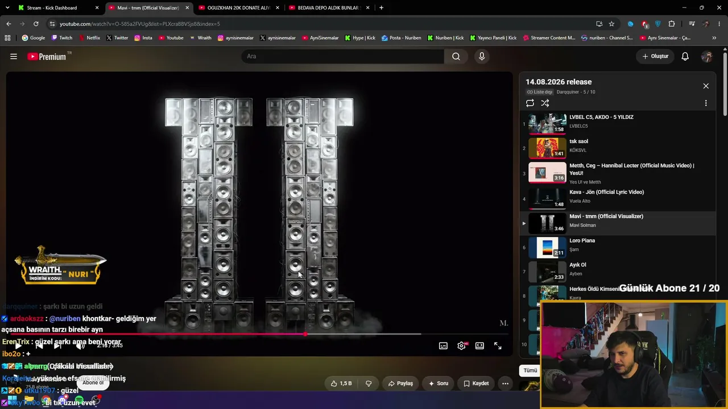Open the Twitter bookmark
This screenshot has height=409, width=728.
(x=117, y=38)
